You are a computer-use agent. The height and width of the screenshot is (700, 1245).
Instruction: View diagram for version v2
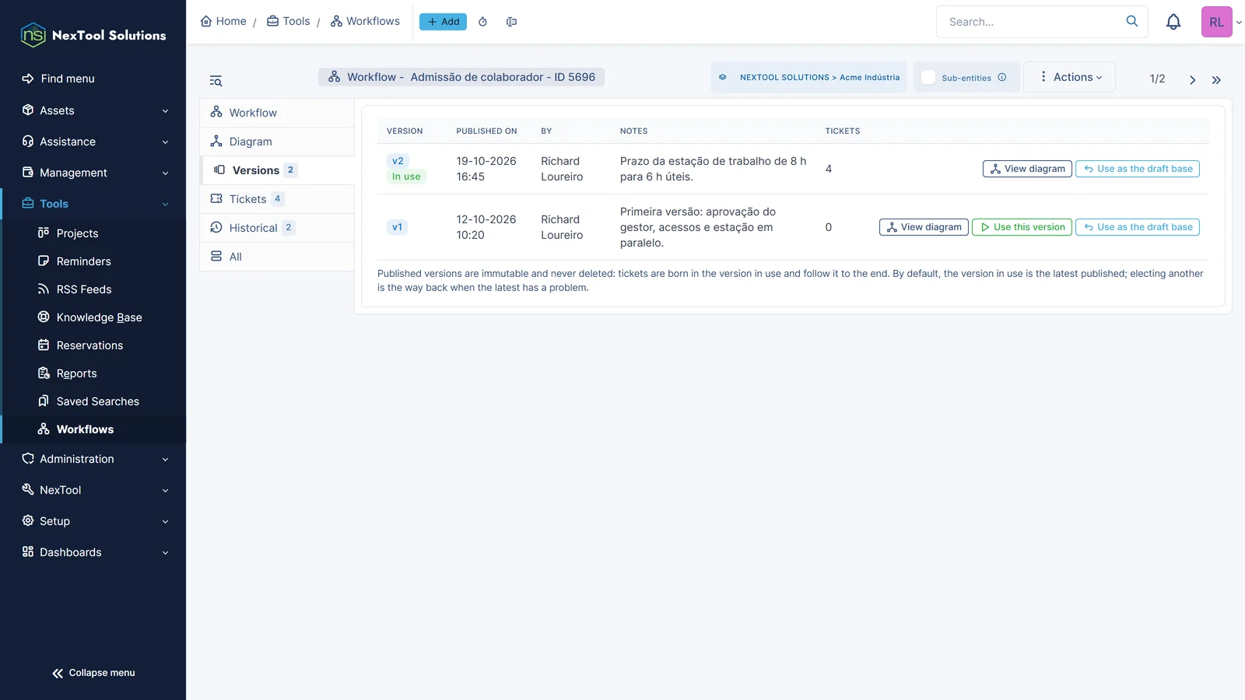1027,169
